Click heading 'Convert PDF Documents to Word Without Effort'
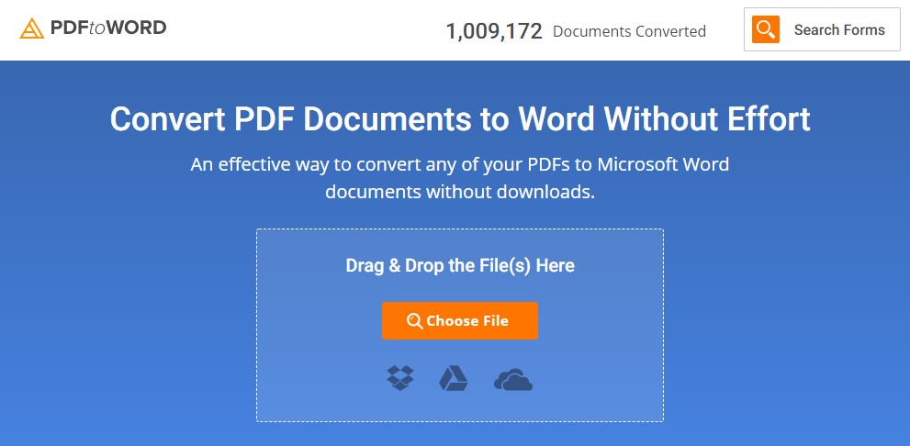This screenshot has height=446, width=910. (x=460, y=119)
